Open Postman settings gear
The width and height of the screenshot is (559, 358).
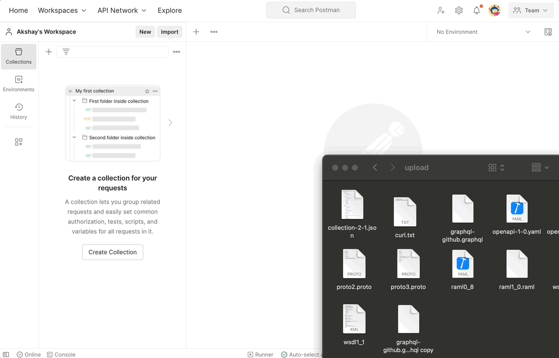point(459,10)
